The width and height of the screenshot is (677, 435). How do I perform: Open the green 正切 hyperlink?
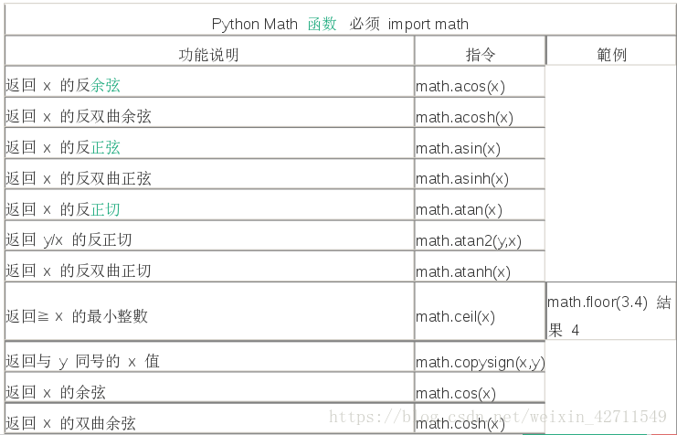coord(105,210)
